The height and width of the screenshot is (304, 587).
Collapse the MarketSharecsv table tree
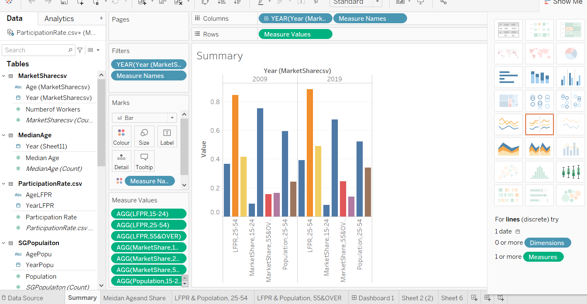pos(4,76)
